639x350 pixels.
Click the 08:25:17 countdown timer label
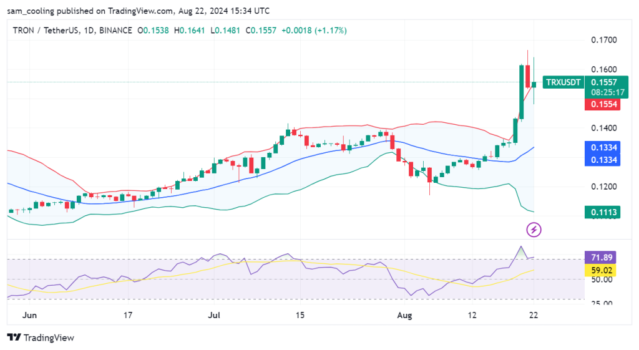tap(608, 92)
